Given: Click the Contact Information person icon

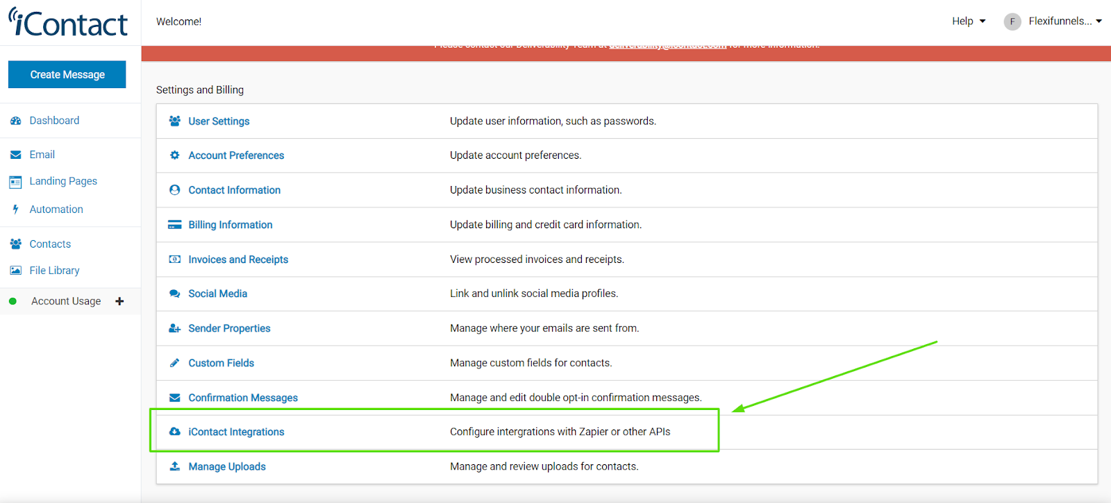Looking at the screenshot, I should click(x=175, y=190).
